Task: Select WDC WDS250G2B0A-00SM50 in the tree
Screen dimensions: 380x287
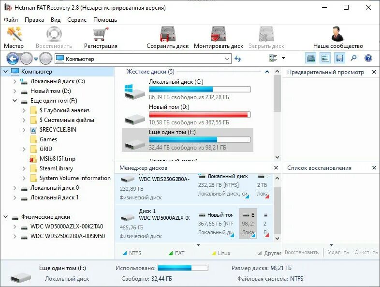Action: (x=68, y=236)
